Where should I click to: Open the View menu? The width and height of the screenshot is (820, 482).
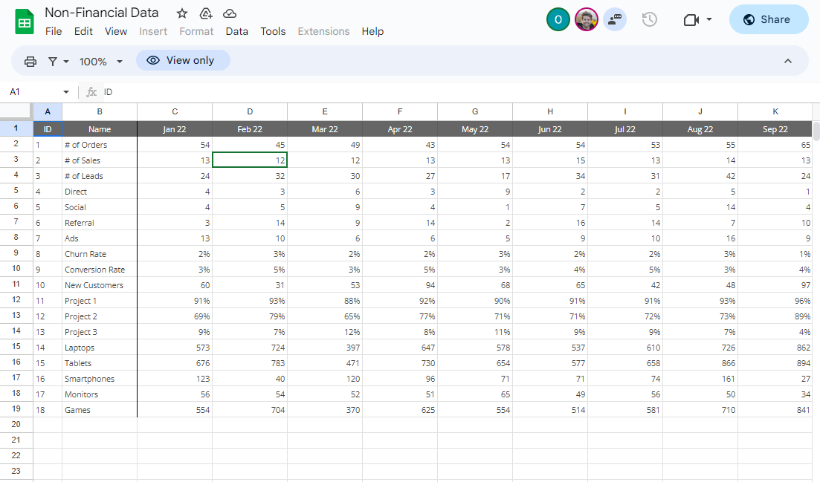pyautogui.click(x=115, y=31)
